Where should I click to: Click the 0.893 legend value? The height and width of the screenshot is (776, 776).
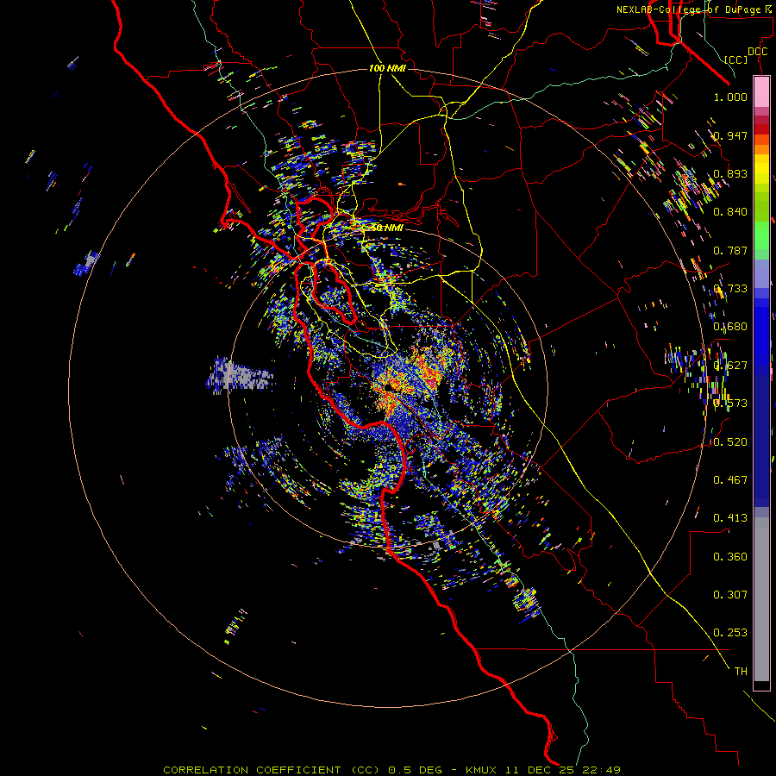point(730,173)
